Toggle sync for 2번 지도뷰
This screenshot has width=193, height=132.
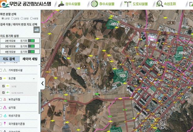[31, 40]
